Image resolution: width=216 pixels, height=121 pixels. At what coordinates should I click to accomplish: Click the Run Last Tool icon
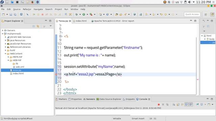click(x=91, y=14)
